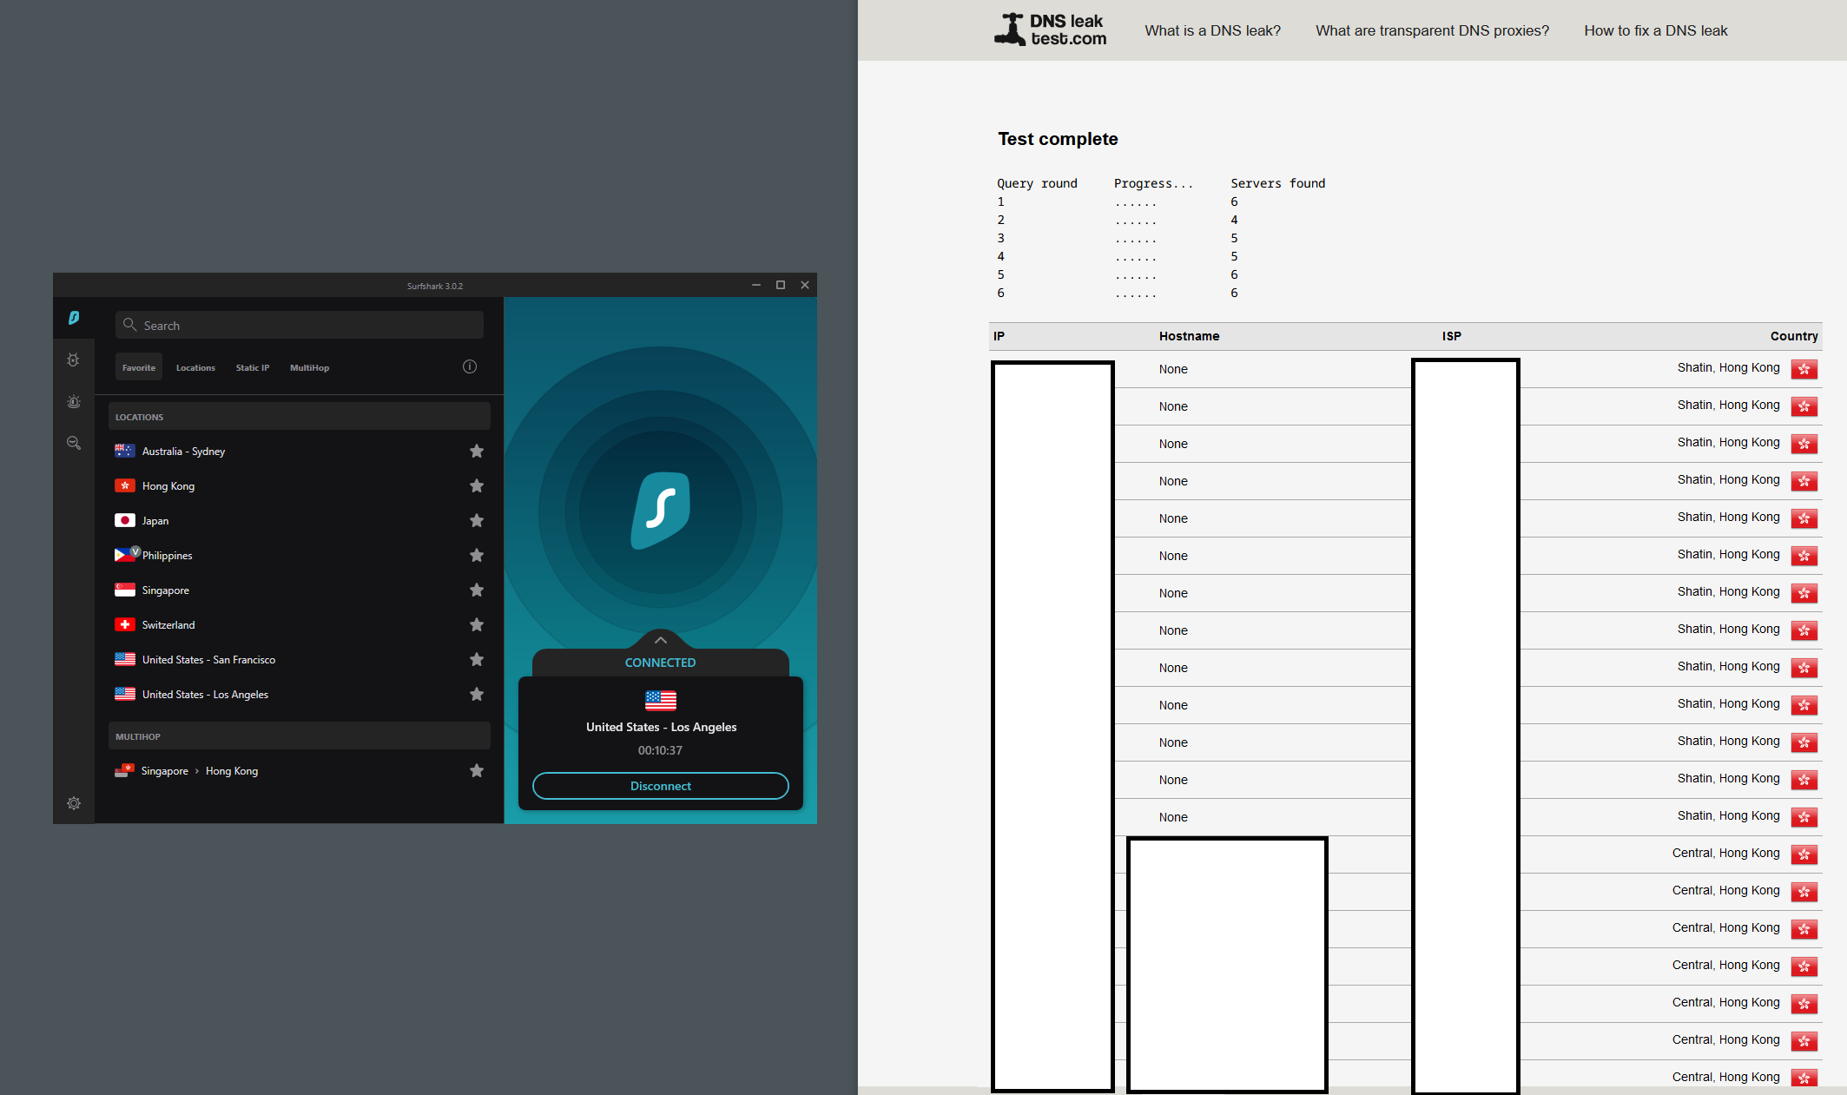Click the Hong Kong flag in last results row

click(1804, 1078)
